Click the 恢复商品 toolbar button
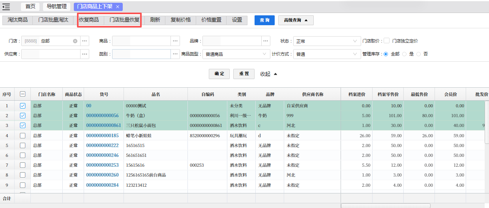 pos(89,20)
